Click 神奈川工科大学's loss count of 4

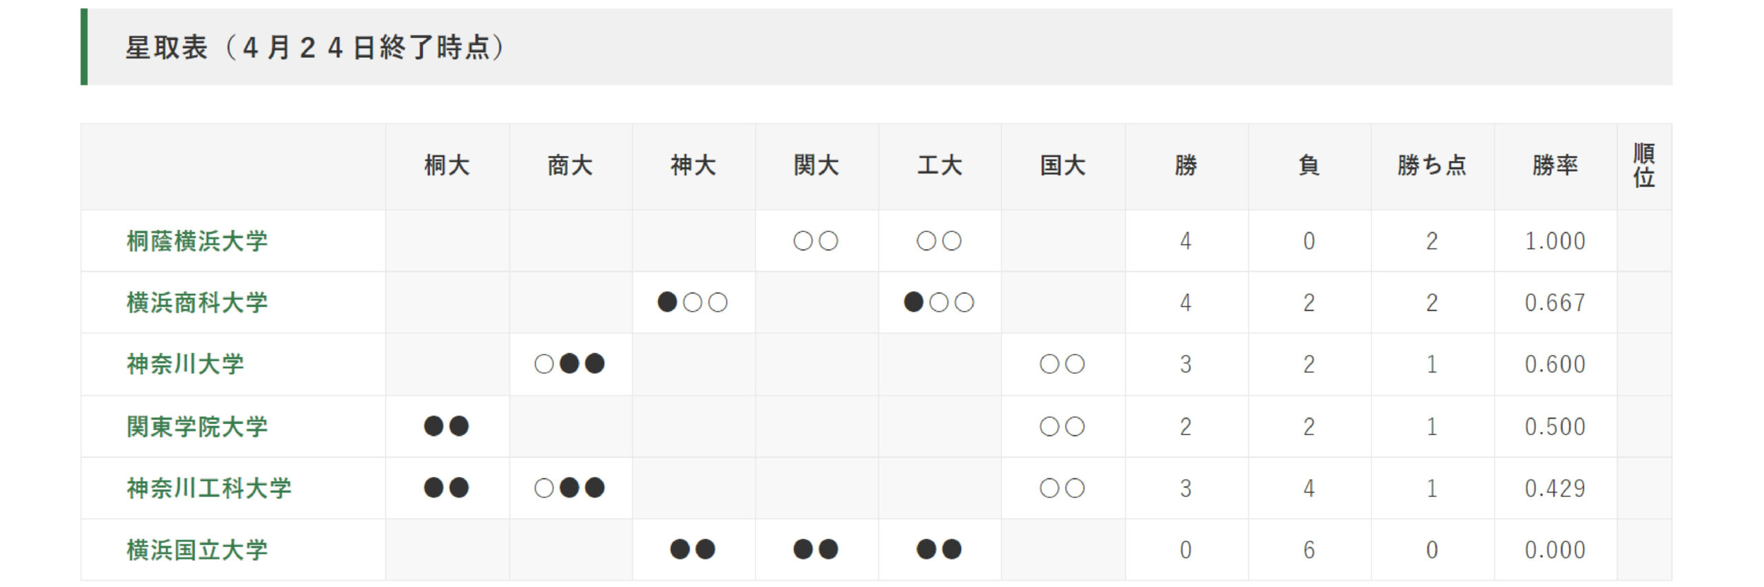[x=1309, y=488]
